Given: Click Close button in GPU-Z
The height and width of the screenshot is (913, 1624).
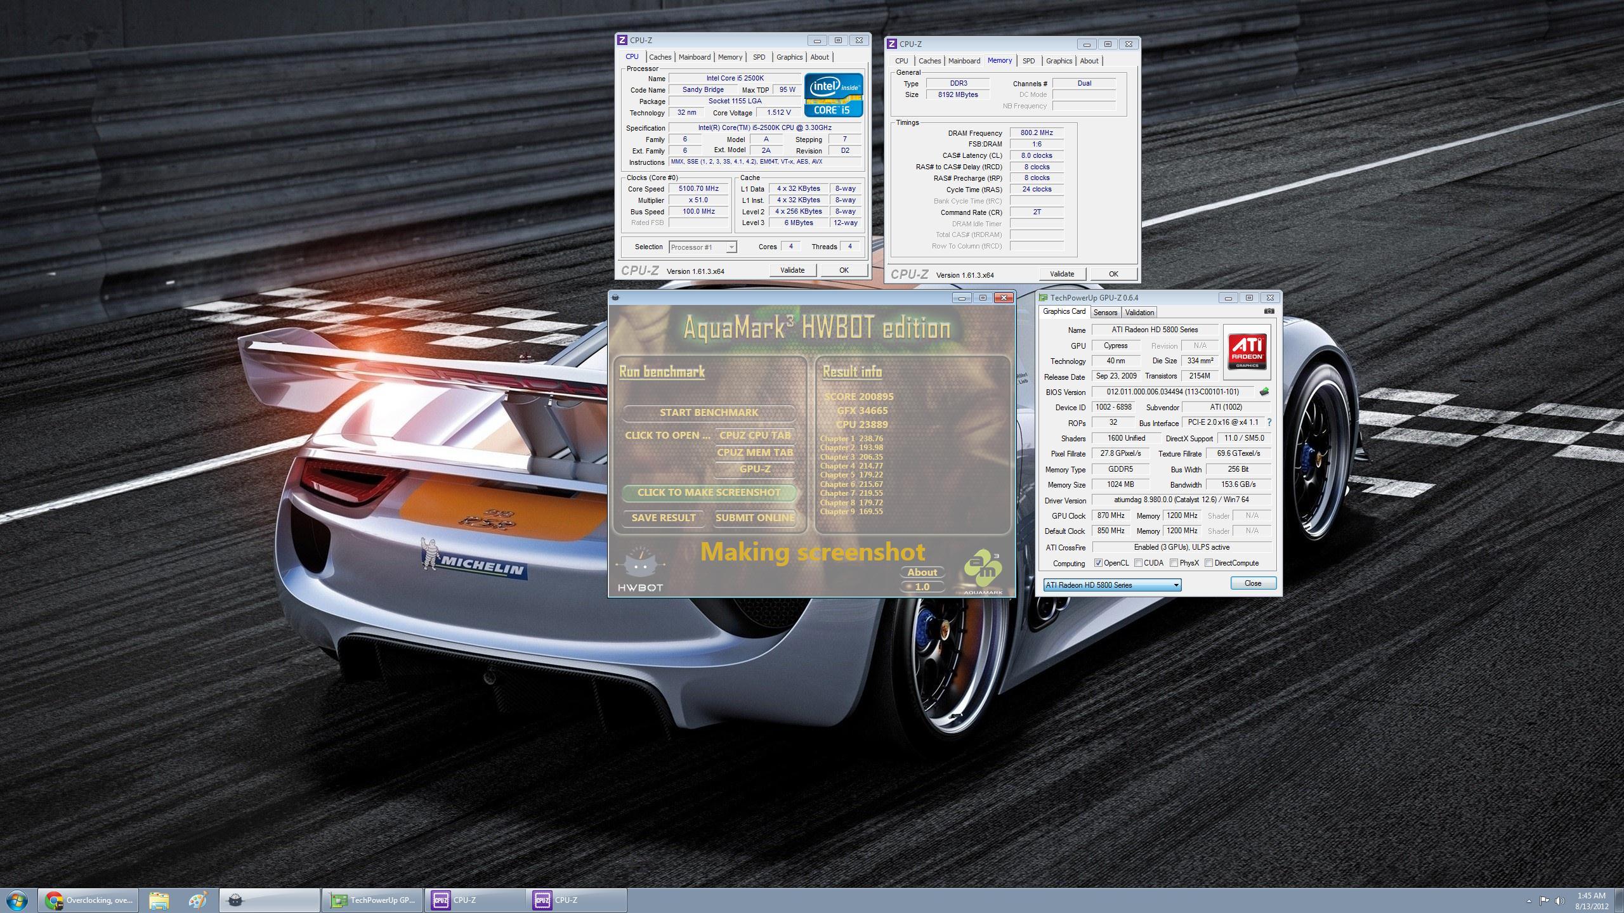Looking at the screenshot, I should pos(1253,583).
